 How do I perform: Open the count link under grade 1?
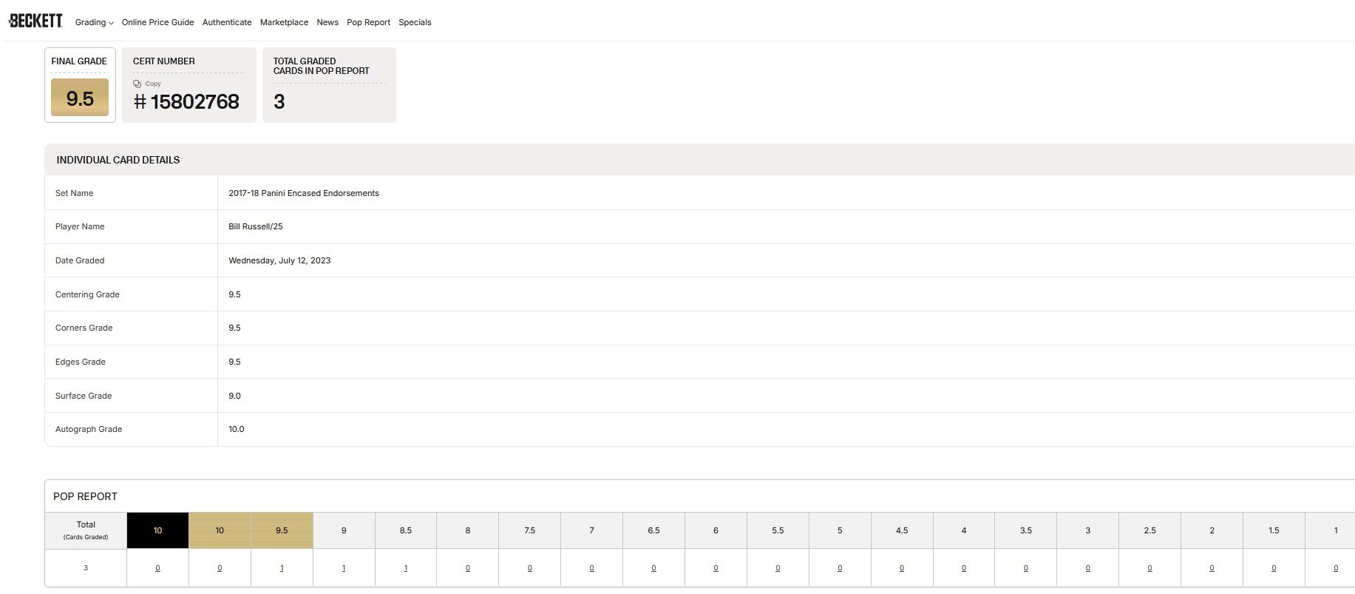click(x=1336, y=568)
